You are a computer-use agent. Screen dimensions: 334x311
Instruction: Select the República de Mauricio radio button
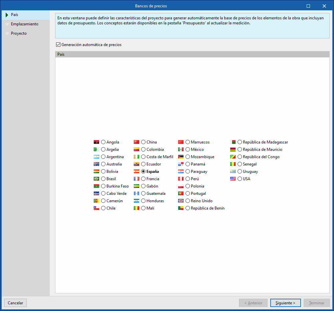240,149
